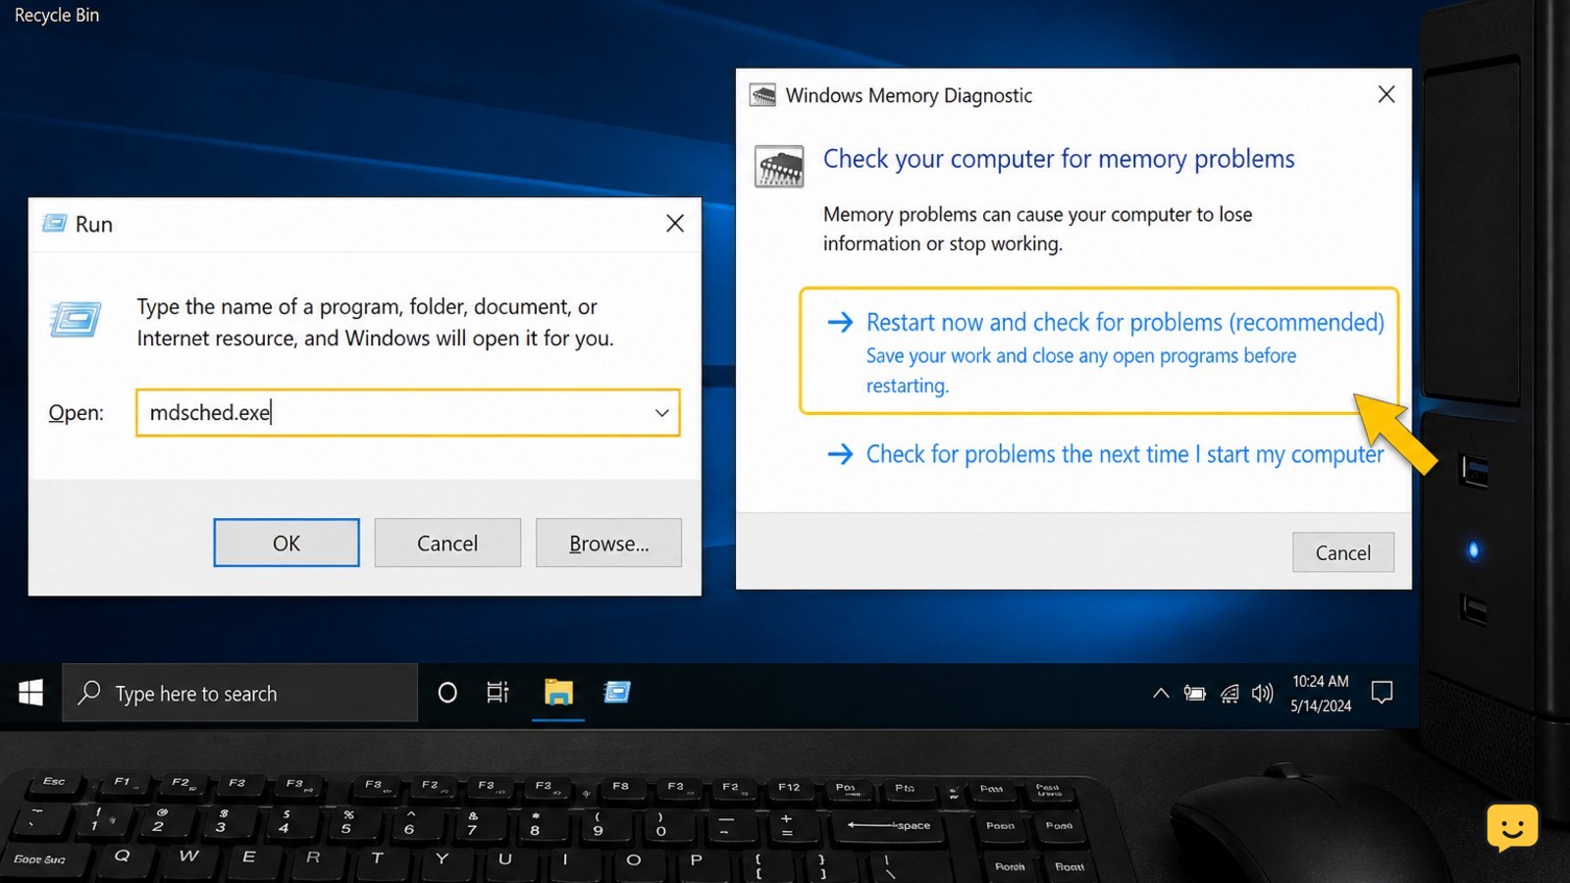Click the large Run program icon
This screenshot has height=883, width=1570.
click(x=76, y=319)
